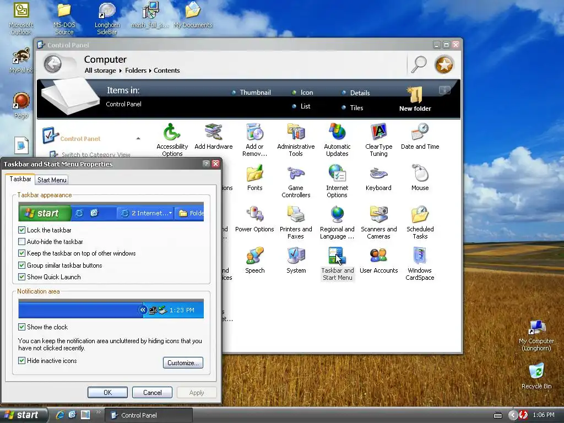Open Regional and Language Options icon
Image resolution: width=564 pixels, height=423 pixels.
tap(337, 223)
